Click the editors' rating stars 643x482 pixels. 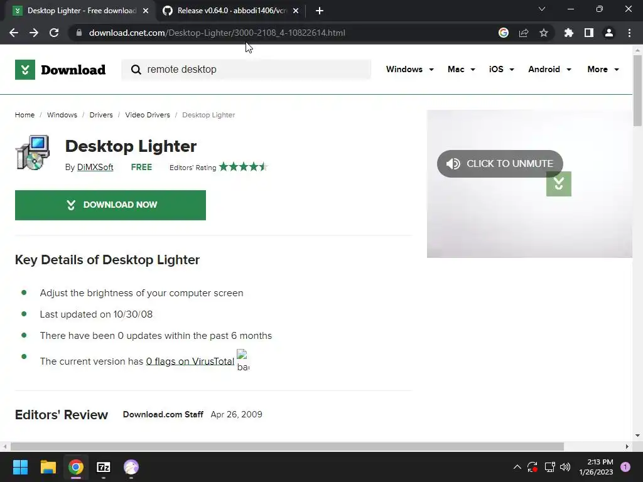click(x=244, y=167)
